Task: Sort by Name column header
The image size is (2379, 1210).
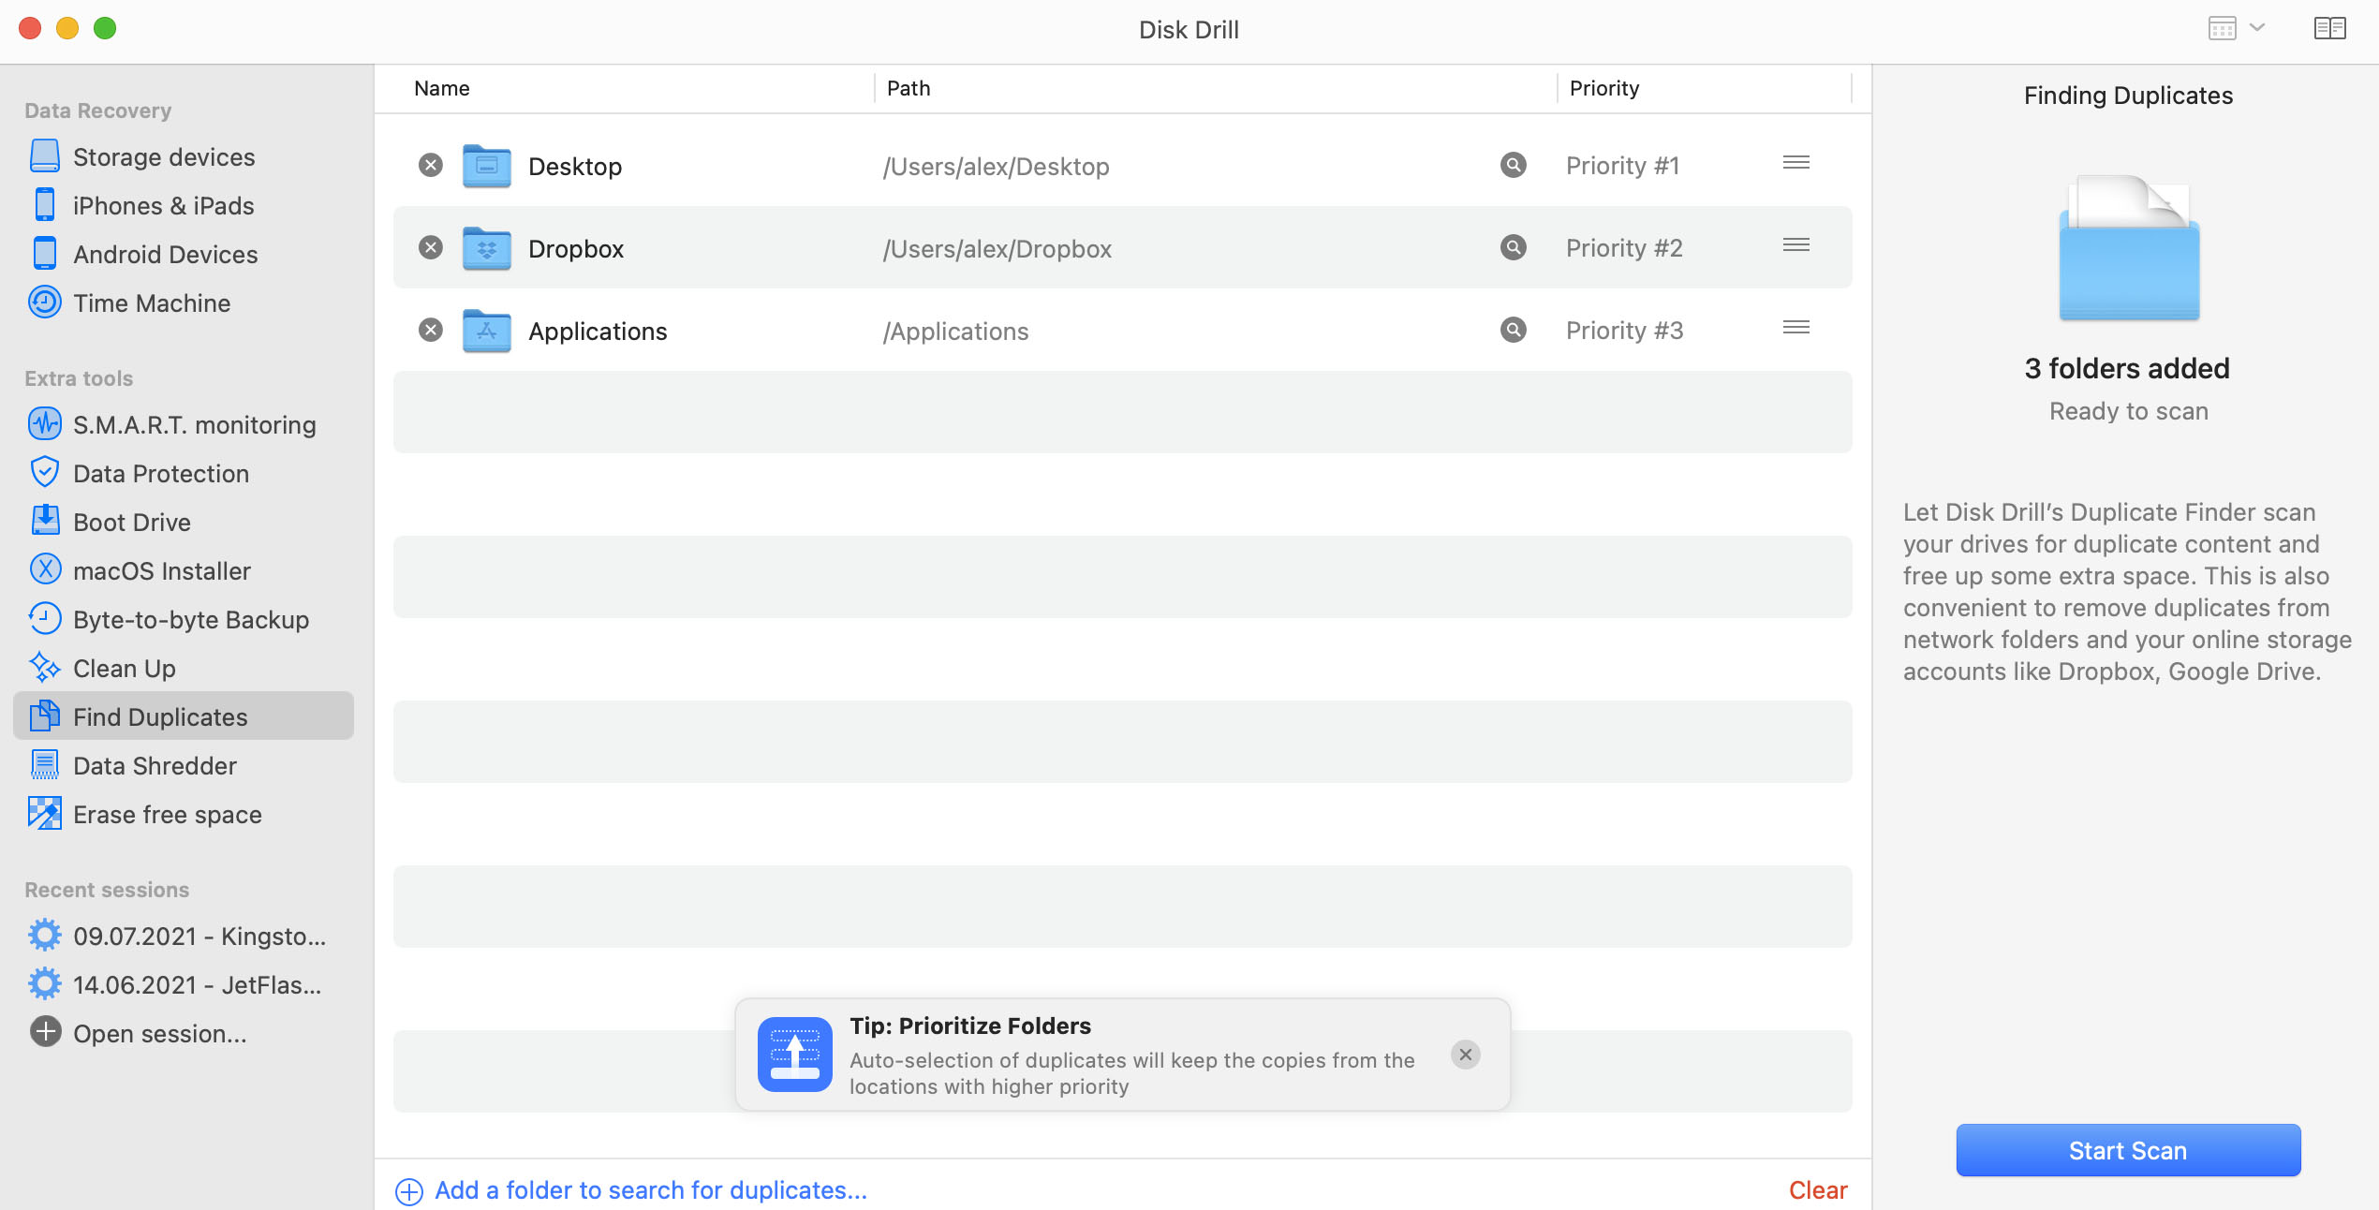Action: (442, 88)
